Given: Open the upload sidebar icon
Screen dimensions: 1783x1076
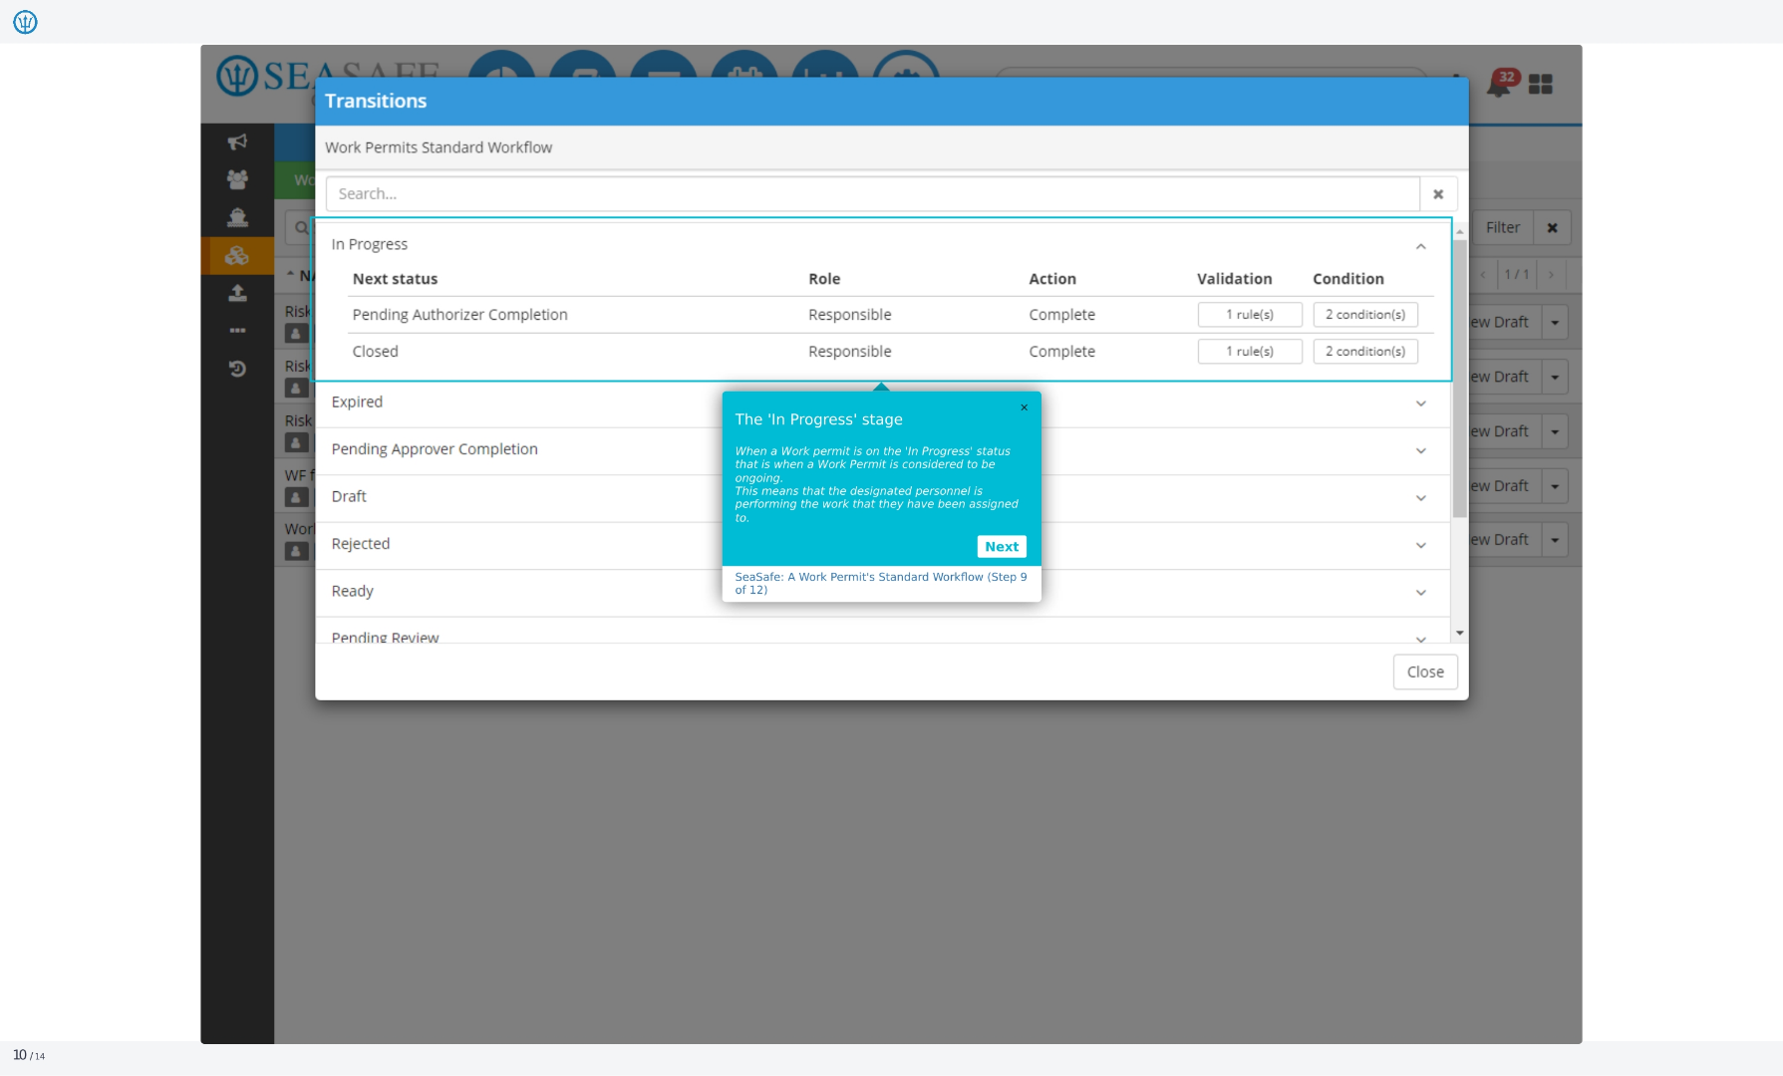Looking at the screenshot, I should click(x=237, y=293).
